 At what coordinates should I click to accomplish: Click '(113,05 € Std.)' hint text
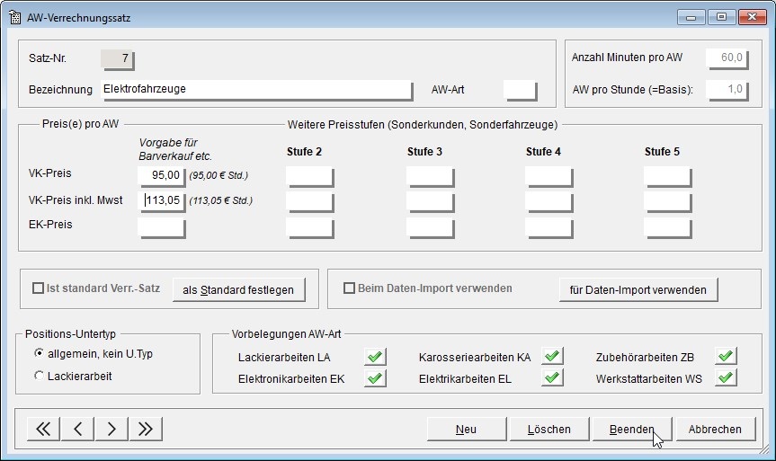coord(220,200)
